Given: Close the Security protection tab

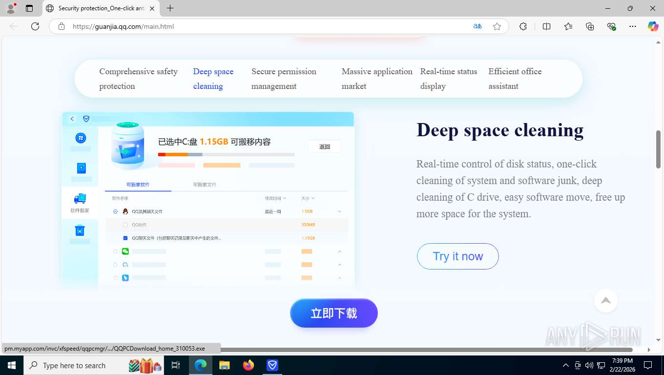Looking at the screenshot, I should [152, 8].
